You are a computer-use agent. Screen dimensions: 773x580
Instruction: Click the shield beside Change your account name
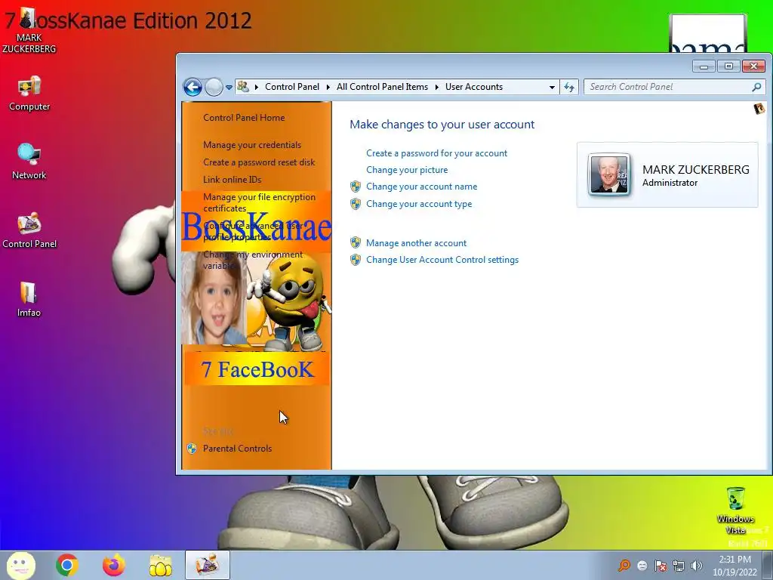(x=356, y=187)
